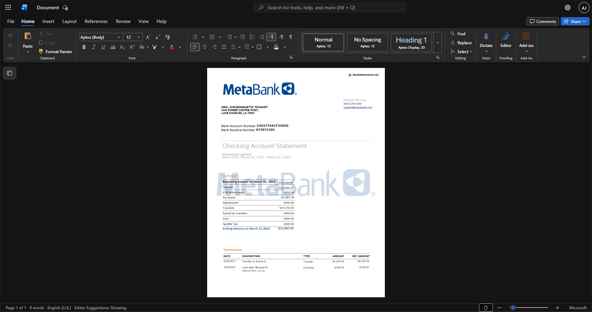
Task: Toggle align left paragraph
Action: point(195,47)
